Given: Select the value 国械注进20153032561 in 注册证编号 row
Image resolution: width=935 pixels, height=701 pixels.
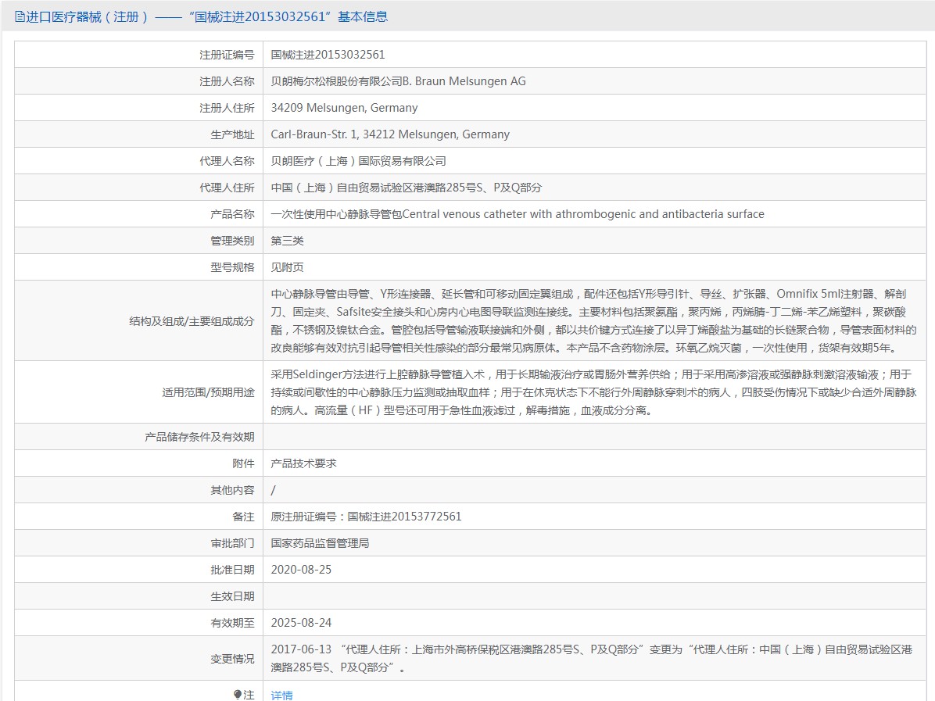Looking at the screenshot, I should [328, 55].
